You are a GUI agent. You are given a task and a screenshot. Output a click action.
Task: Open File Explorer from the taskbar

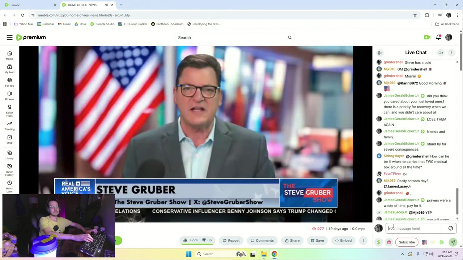(x=264, y=254)
